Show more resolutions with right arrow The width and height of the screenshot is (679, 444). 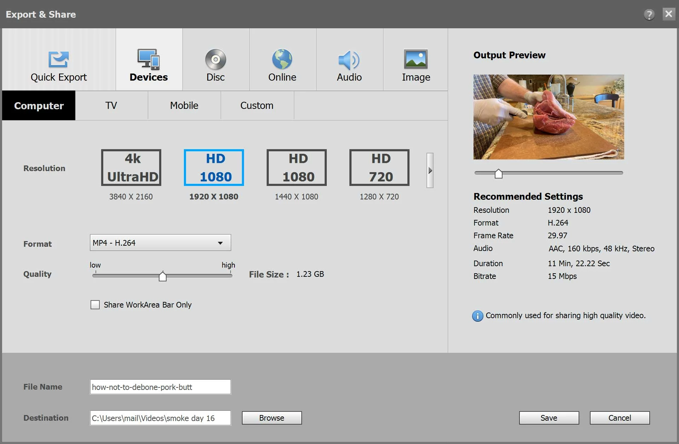(x=430, y=170)
